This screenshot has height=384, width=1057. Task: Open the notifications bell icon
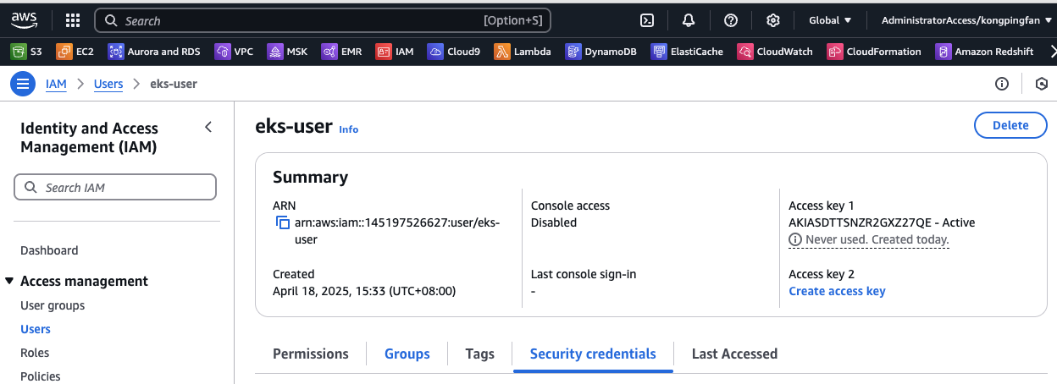689,20
